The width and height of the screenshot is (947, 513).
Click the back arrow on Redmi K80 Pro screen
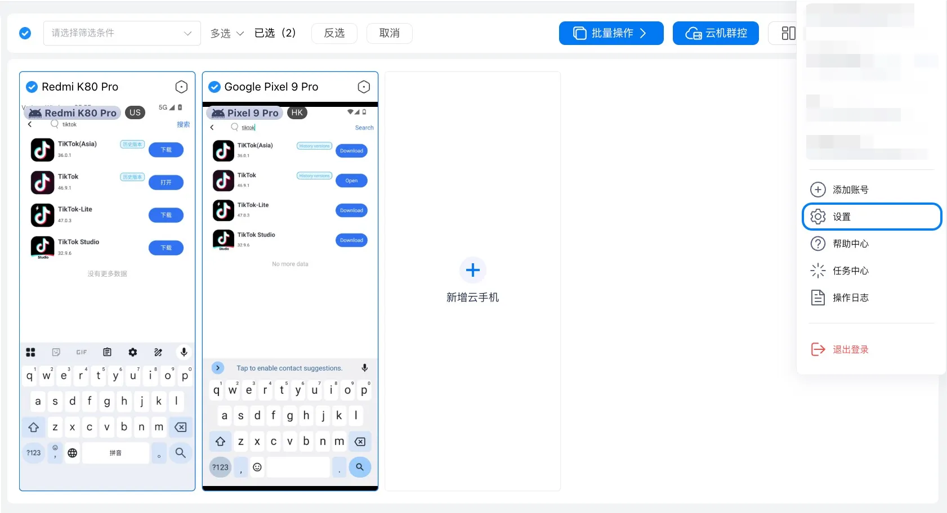click(30, 124)
